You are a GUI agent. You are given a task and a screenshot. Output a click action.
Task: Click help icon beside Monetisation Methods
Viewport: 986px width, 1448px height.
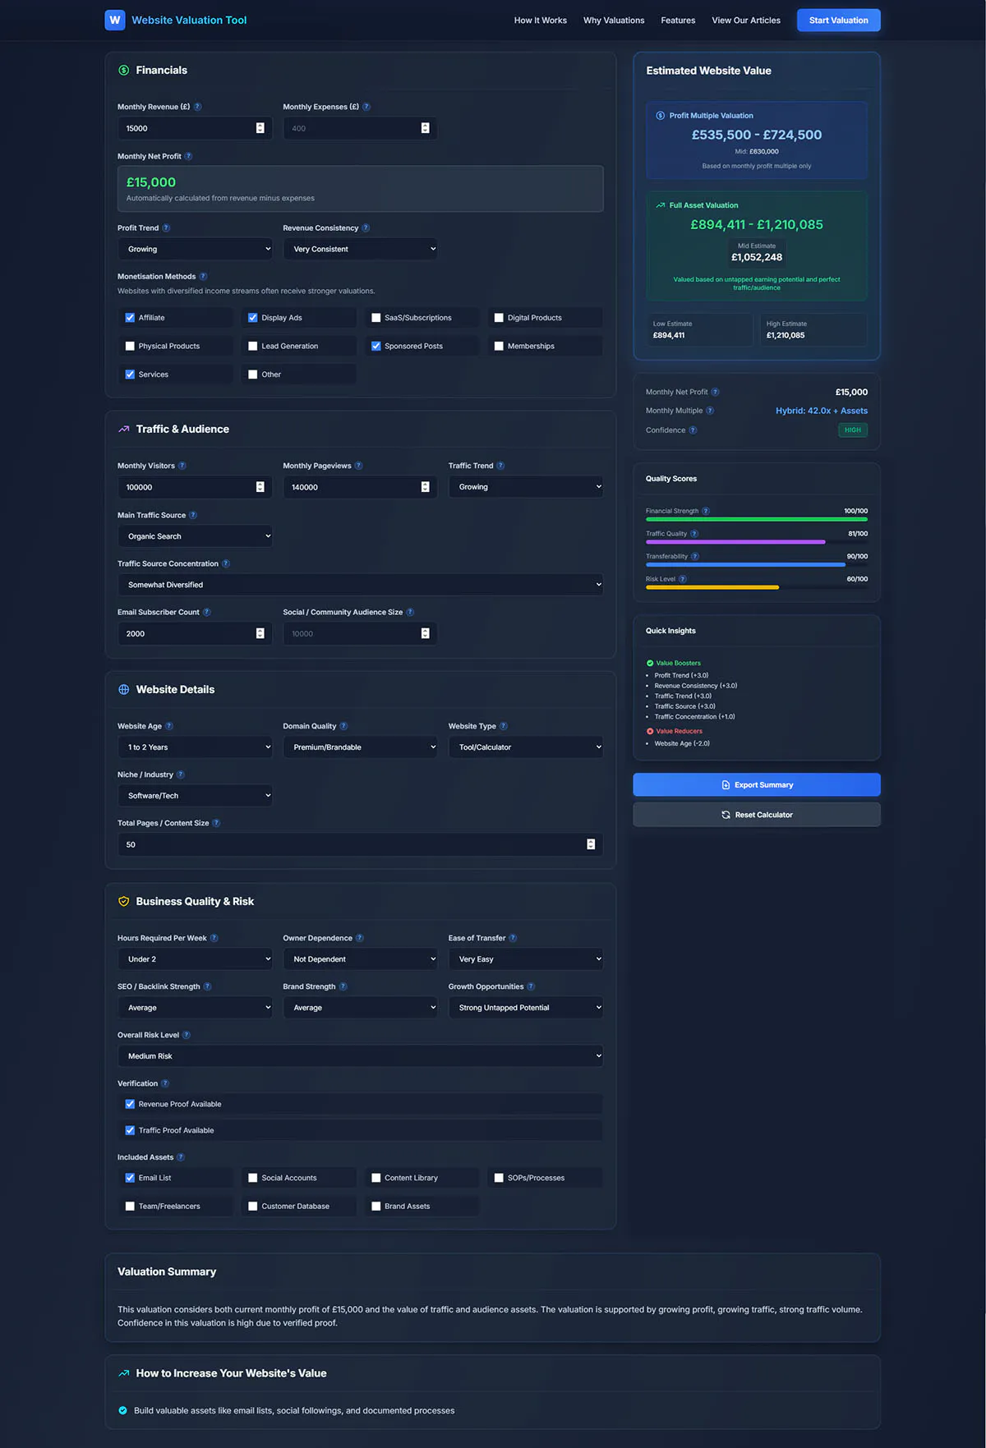coord(203,277)
